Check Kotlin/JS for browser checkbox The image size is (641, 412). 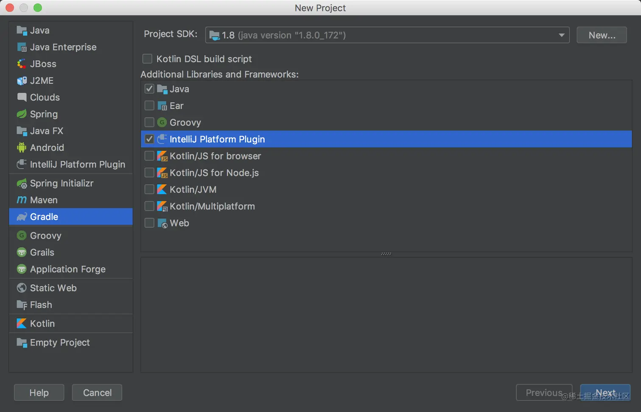click(x=149, y=156)
